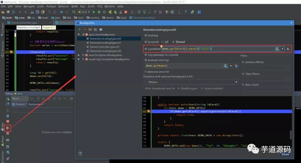The width and height of the screenshot is (301, 163).
Task: Open the Refactor menu
Action: tap(64, 6)
